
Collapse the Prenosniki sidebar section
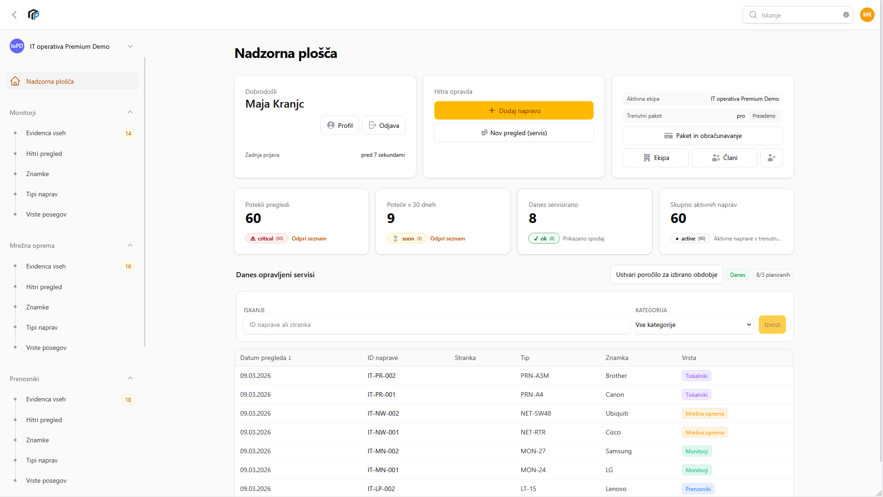click(130, 378)
